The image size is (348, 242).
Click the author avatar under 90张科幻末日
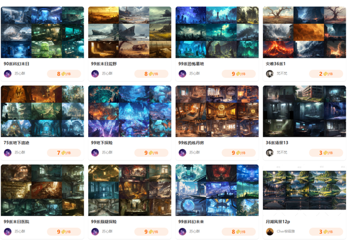(x=8, y=74)
